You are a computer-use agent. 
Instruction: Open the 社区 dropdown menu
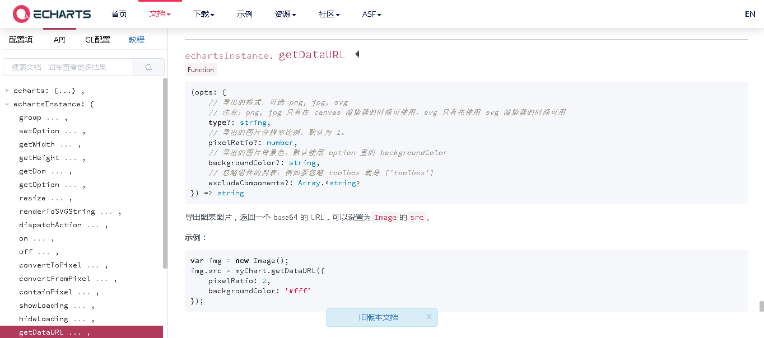click(x=329, y=14)
